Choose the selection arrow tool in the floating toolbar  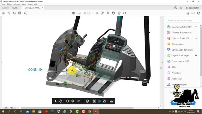(56, 101)
